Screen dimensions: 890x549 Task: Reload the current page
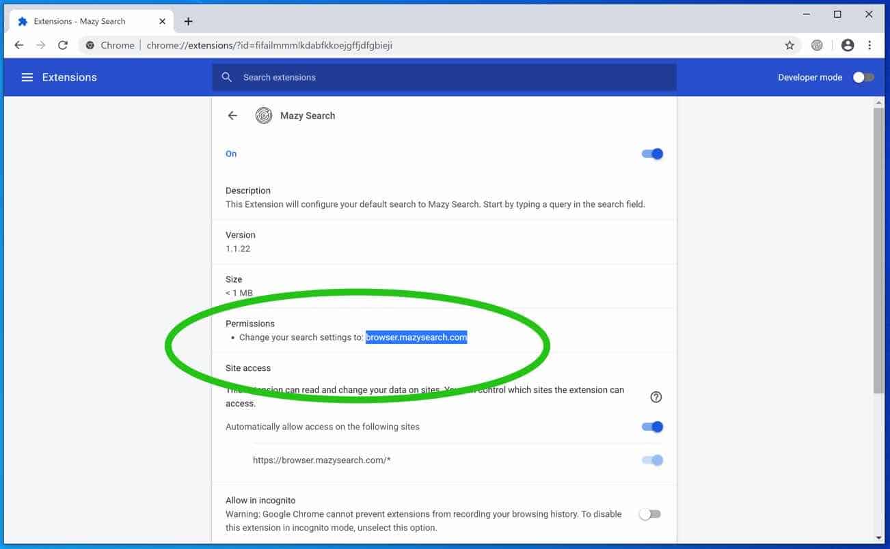(x=63, y=45)
